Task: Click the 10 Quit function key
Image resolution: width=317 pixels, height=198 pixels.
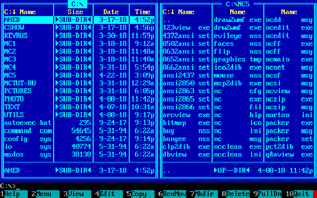Action: tap(299, 194)
